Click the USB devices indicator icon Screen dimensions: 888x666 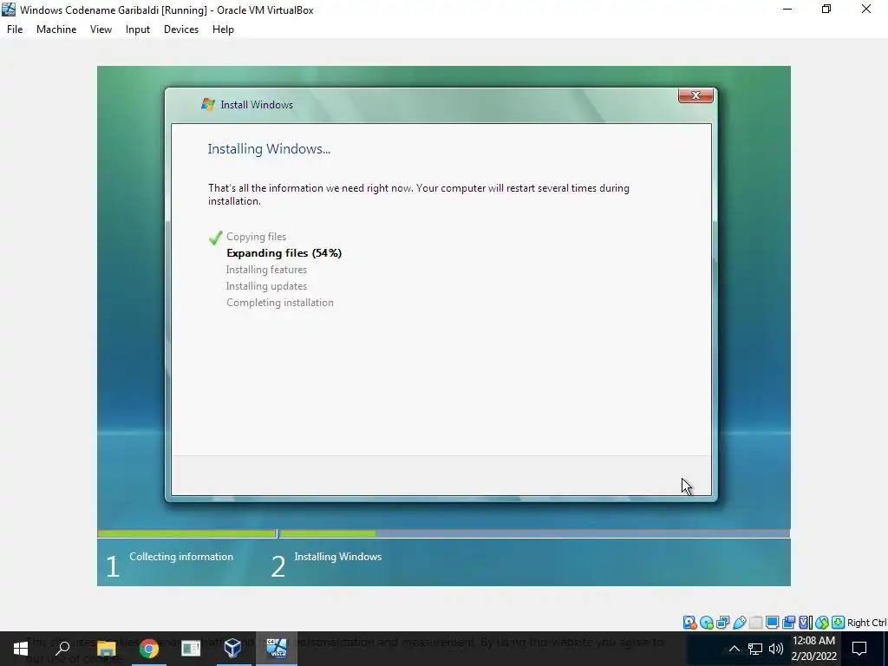click(x=739, y=623)
